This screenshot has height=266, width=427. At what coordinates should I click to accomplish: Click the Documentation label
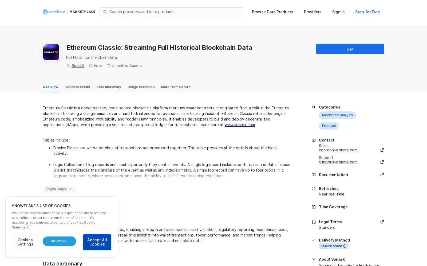tap(333, 175)
